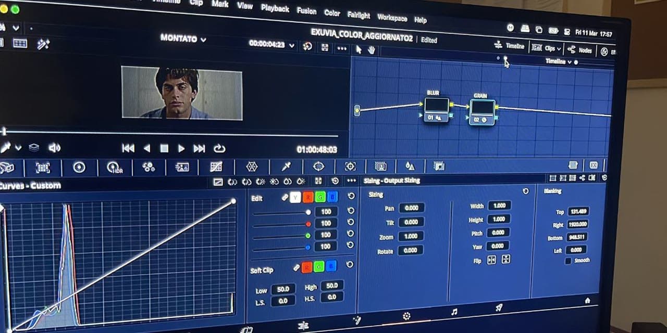Viewport: 667px width, 333px height.
Task: Select the arrow pointer tool in node editor
Action: 359,49
